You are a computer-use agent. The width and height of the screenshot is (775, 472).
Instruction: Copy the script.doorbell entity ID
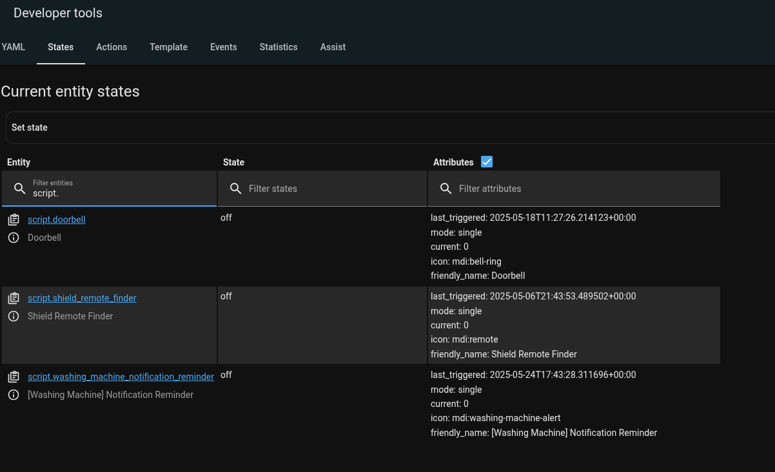14,220
